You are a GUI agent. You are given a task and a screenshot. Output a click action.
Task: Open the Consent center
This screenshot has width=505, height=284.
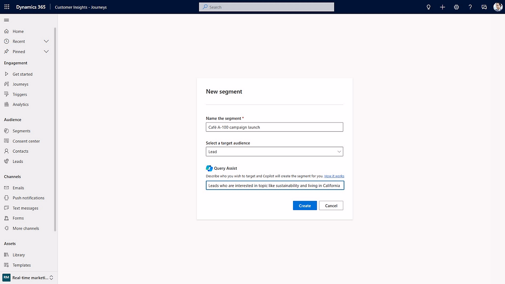pyautogui.click(x=7, y=141)
